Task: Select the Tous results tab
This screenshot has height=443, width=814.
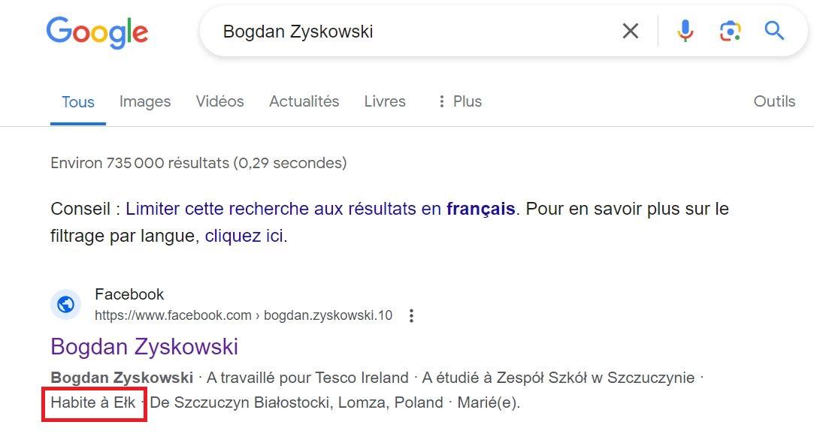Action: pos(78,101)
